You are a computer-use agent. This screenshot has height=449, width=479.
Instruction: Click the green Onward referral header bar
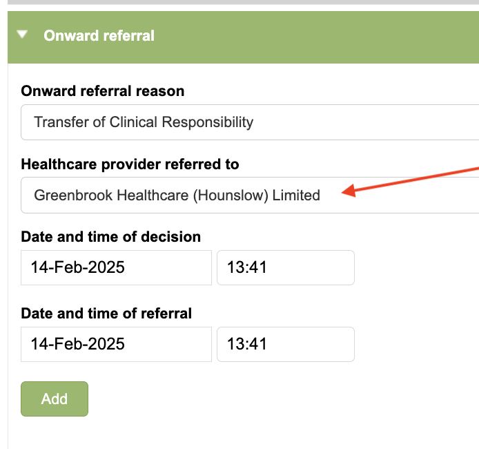[x=311, y=37]
